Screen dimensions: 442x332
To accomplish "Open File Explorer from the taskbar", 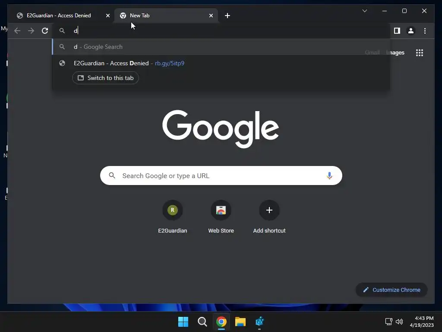I will pyautogui.click(x=240, y=322).
